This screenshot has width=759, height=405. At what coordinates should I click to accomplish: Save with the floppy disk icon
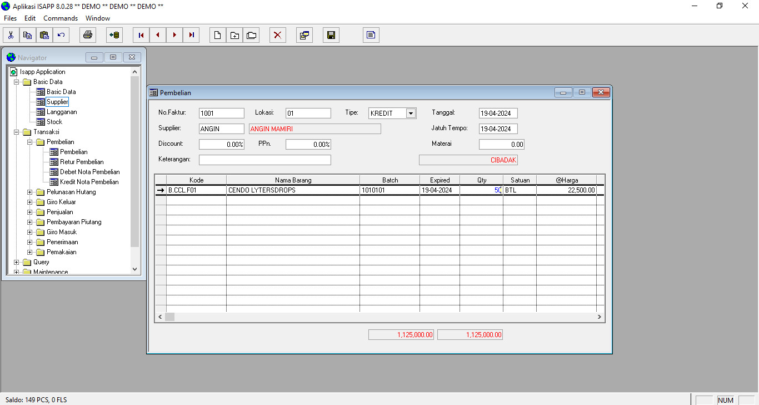pos(331,35)
